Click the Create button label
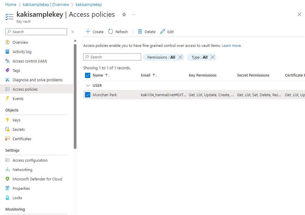The height and width of the screenshot is (215, 305). click(x=98, y=32)
